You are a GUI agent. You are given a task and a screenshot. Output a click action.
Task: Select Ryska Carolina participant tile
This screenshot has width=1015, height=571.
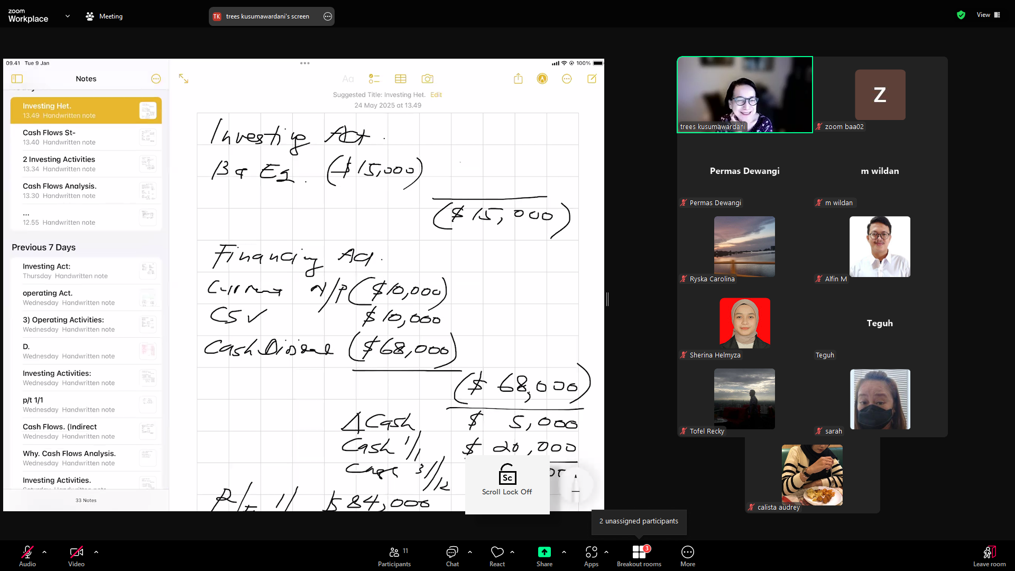(x=745, y=247)
